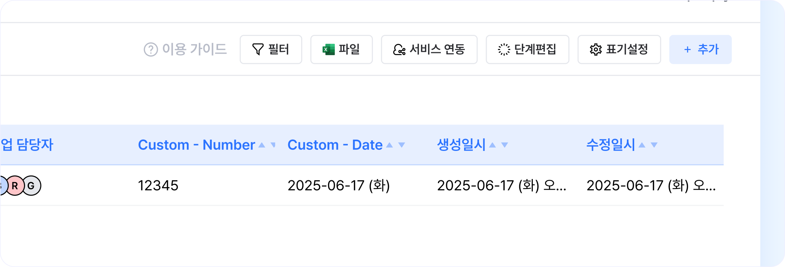Screen dimensions: 785x267
Task: Sort Custom - Date ascending arrow
Action: (389, 145)
